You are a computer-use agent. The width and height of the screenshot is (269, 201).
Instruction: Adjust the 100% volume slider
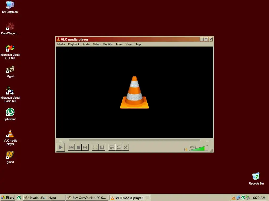pos(199,148)
